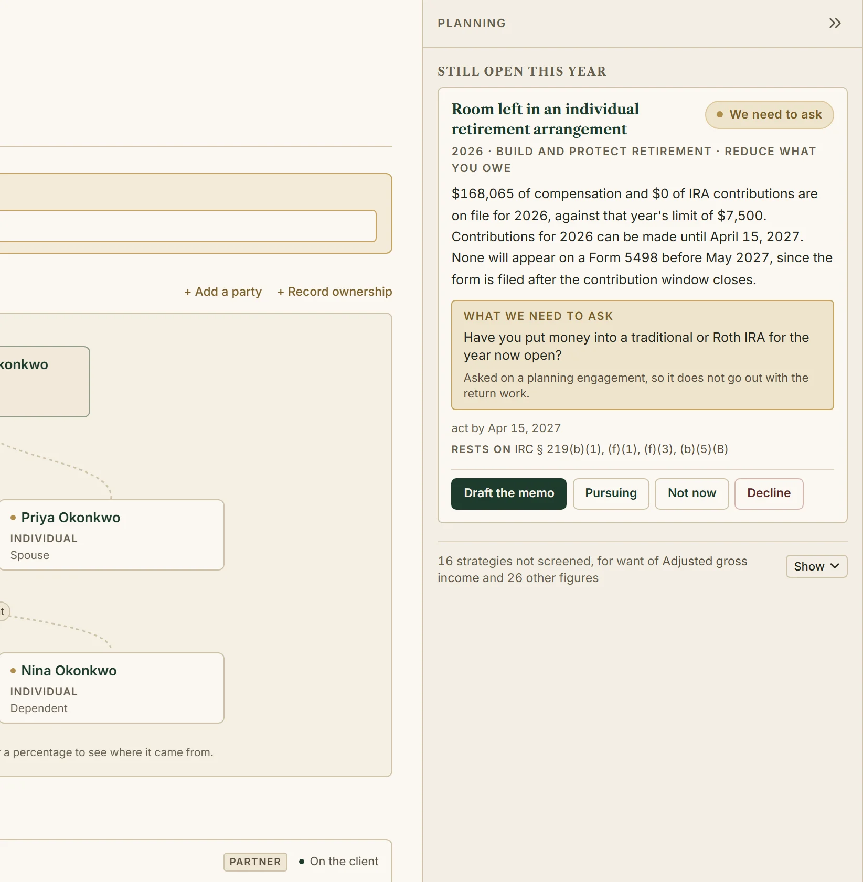Click the PLANNING panel header label
Viewport: 863px width, 882px height.
pyautogui.click(x=472, y=23)
